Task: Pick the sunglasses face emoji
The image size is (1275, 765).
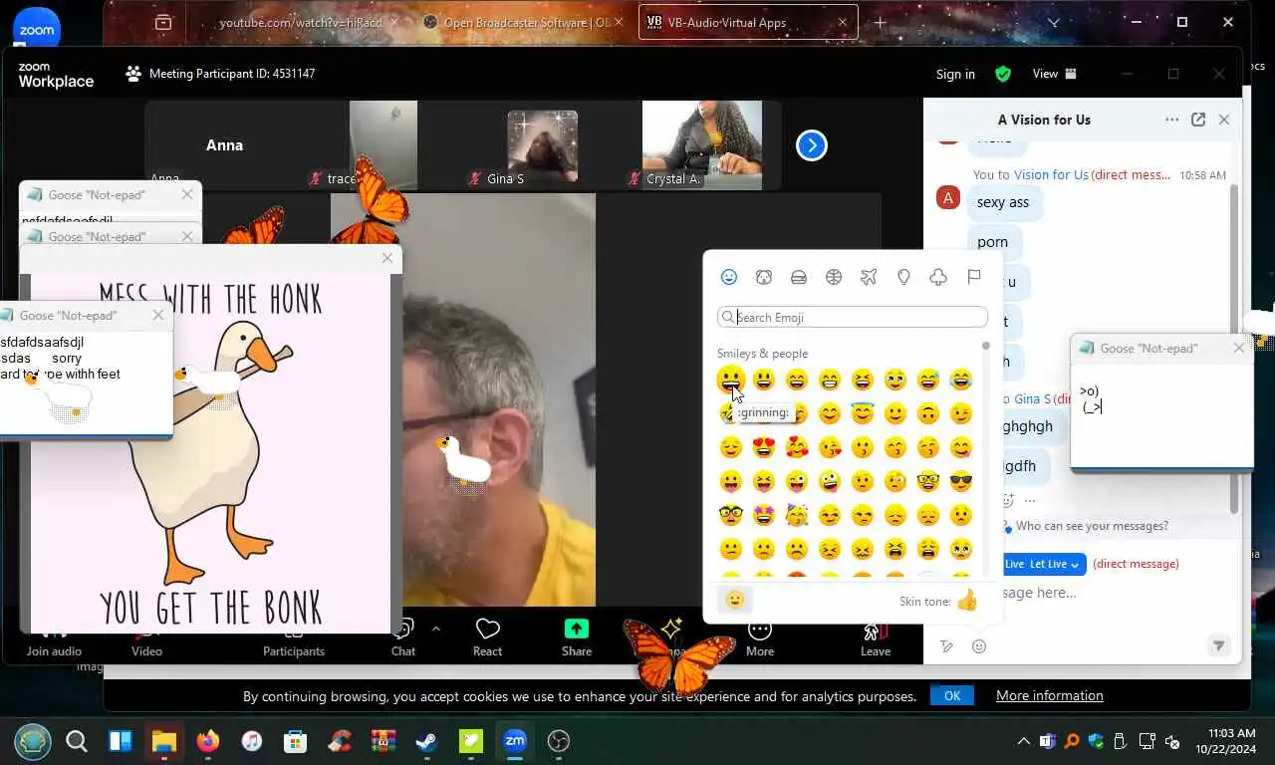Action: click(x=961, y=482)
